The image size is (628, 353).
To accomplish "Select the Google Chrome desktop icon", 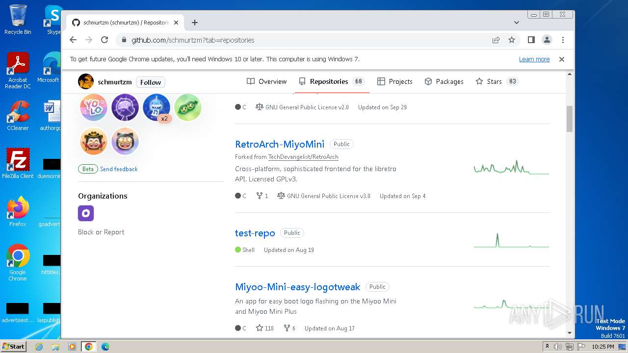I will tap(18, 263).
